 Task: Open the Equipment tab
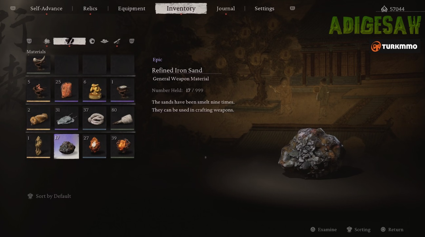(132, 8)
